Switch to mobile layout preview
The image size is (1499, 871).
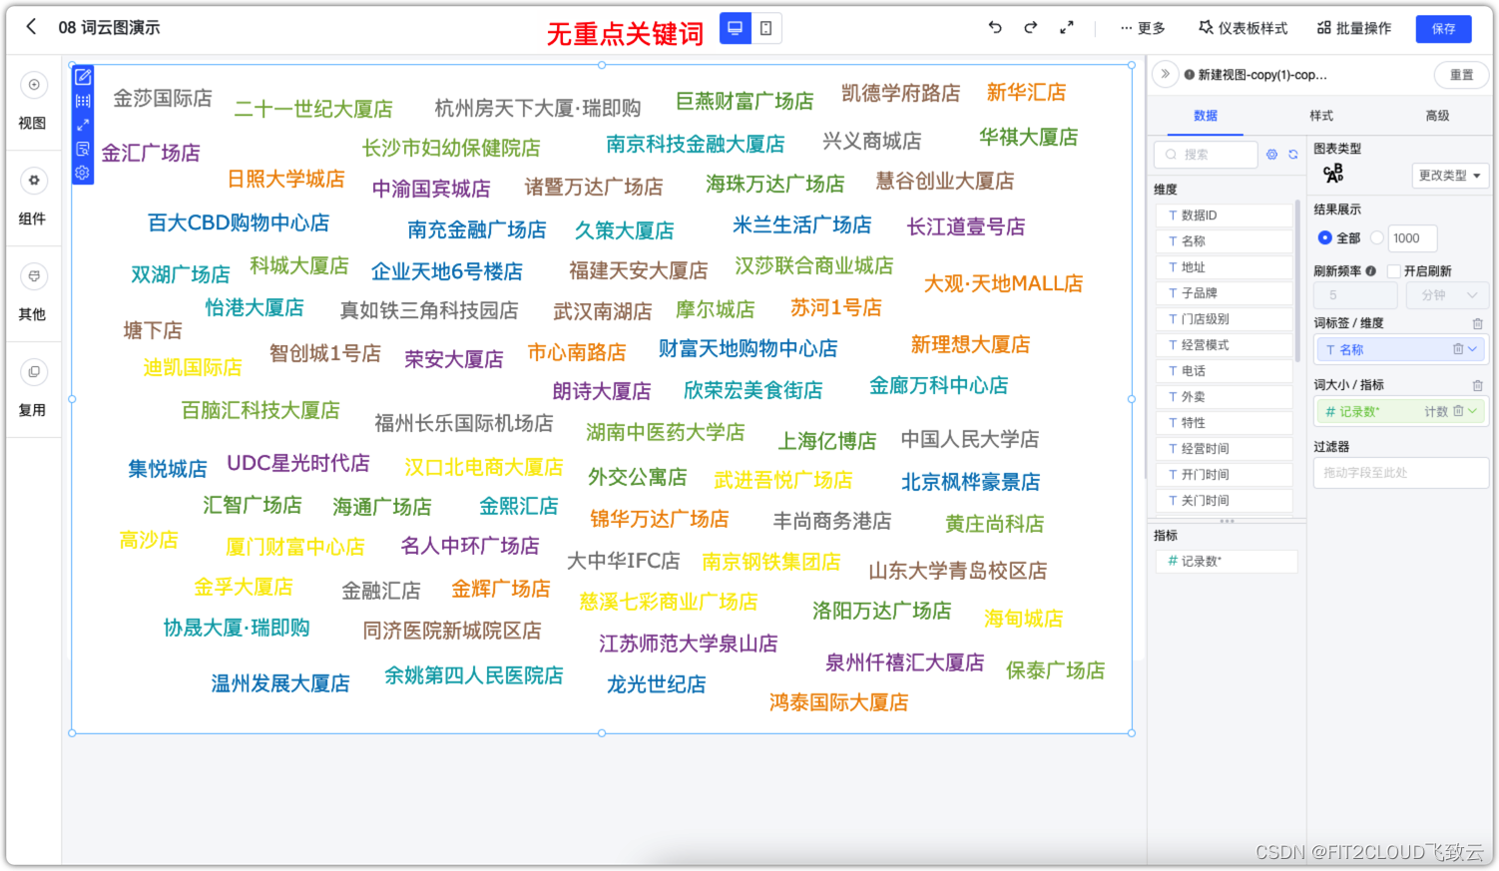[x=765, y=28]
